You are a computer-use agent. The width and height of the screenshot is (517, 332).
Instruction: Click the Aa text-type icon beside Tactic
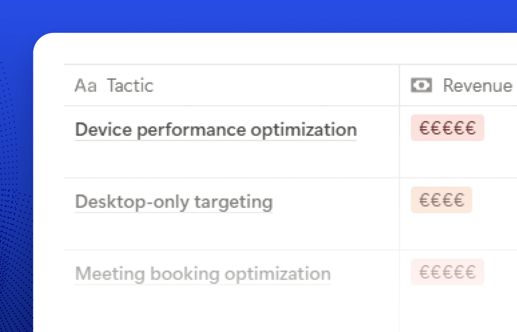click(x=85, y=86)
